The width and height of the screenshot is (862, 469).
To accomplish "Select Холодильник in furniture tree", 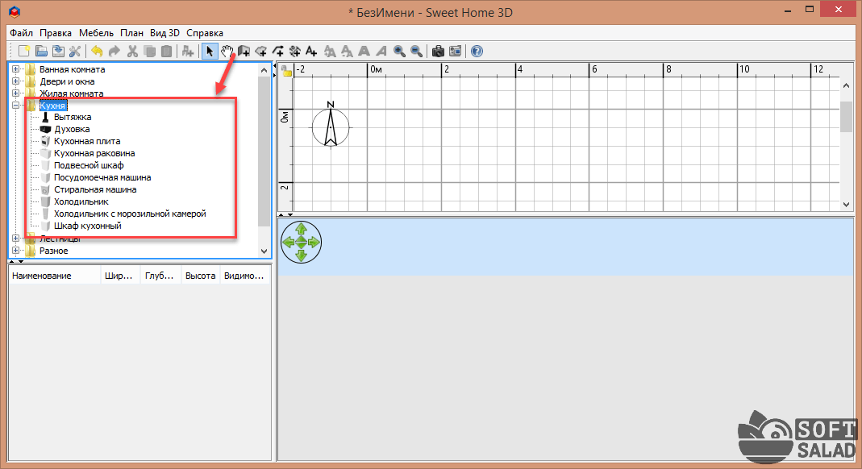I will [x=81, y=201].
